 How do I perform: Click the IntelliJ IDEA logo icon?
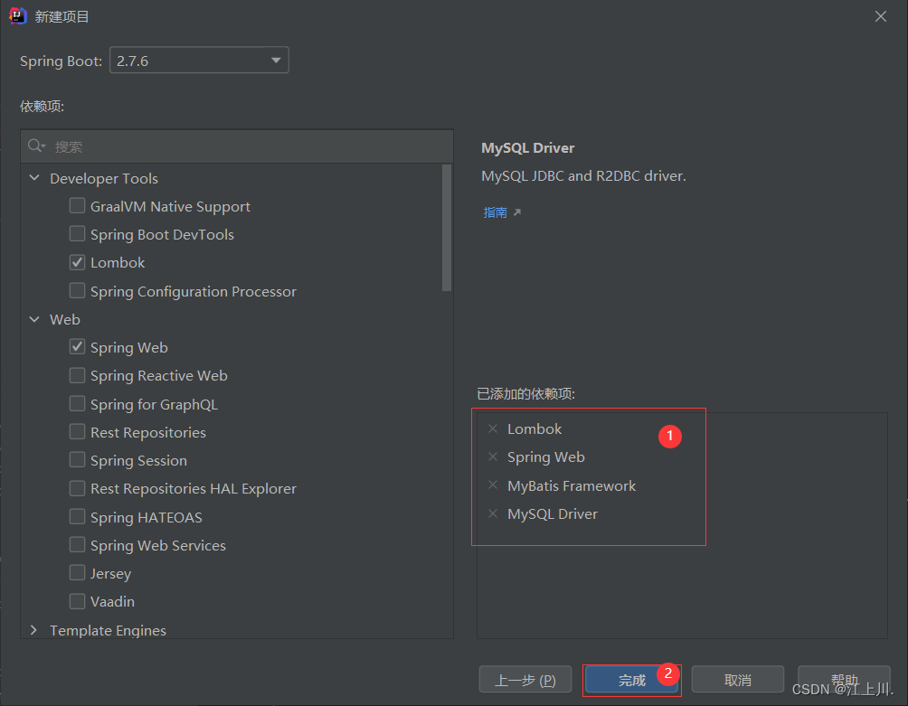18,16
